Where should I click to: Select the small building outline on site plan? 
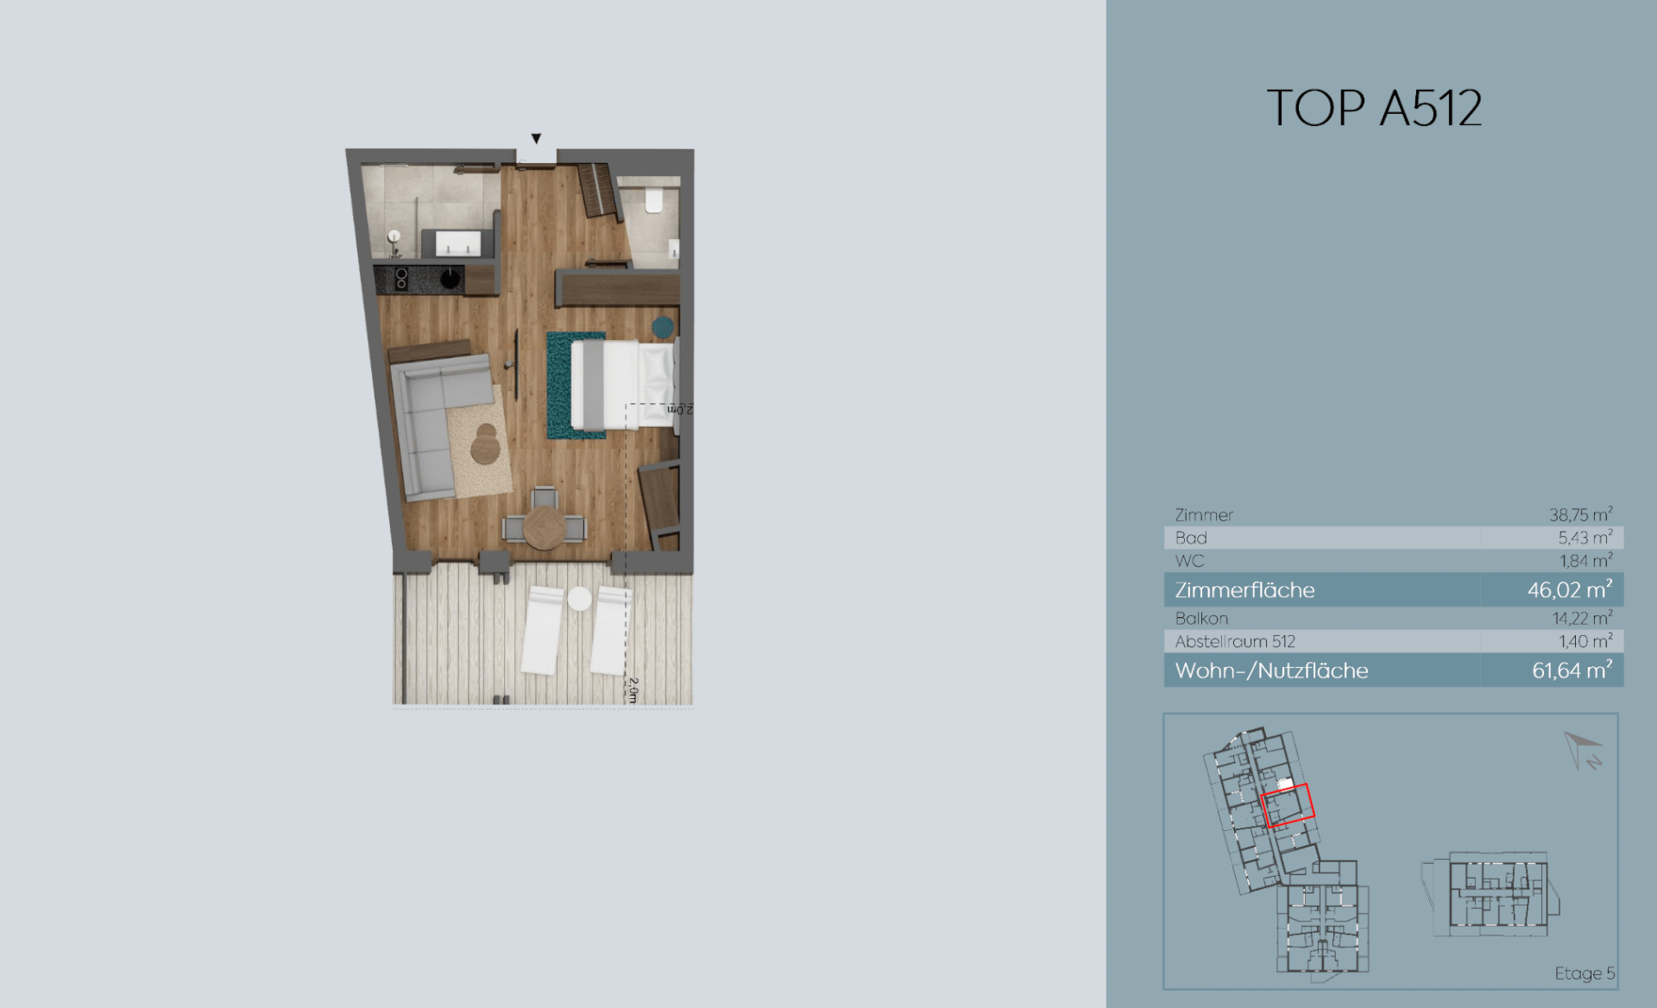point(1491,894)
